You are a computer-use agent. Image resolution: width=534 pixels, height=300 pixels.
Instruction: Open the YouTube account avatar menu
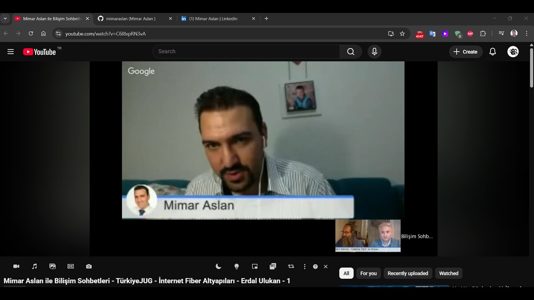513,52
